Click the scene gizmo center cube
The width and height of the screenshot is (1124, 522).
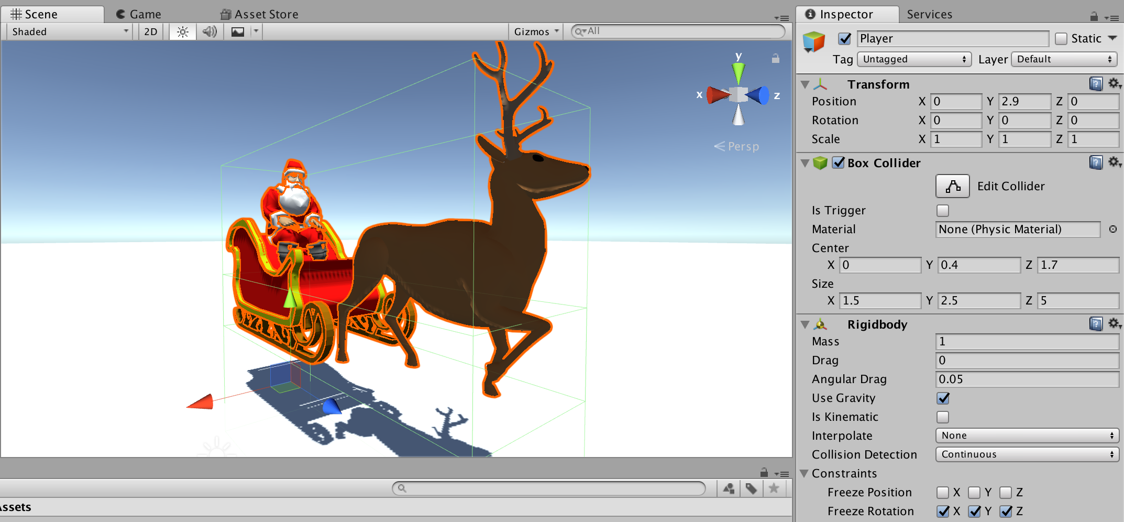[x=739, y=95]
